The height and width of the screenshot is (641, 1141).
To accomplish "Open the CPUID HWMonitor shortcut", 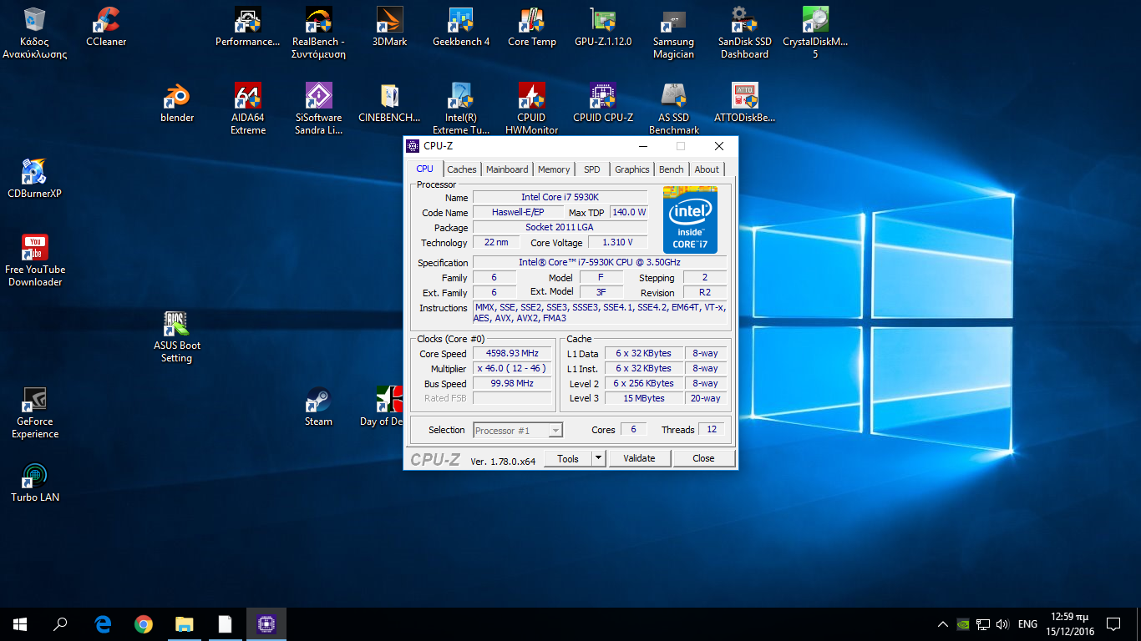I will pos(532,109).
